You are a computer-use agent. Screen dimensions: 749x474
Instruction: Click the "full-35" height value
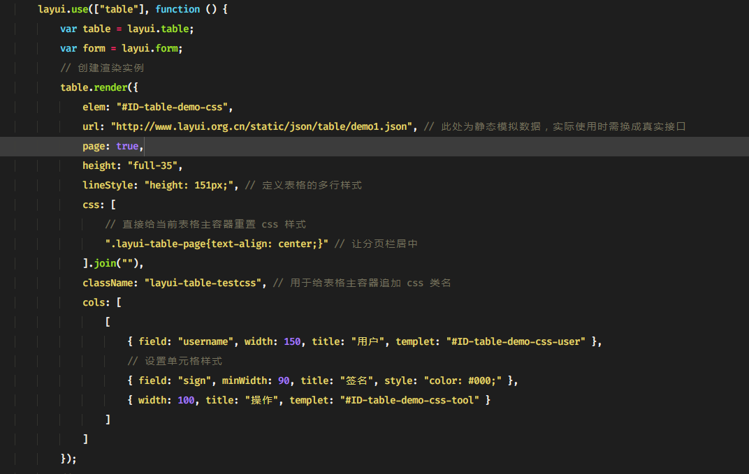[152, 165]
